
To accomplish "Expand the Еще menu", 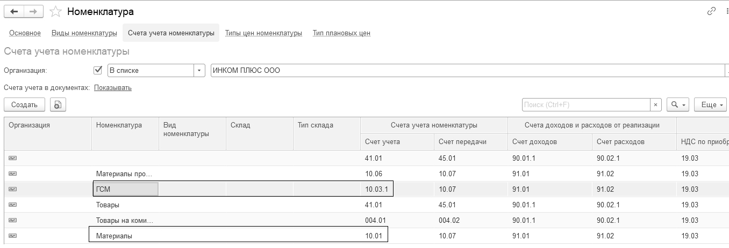I will [710, 105].
